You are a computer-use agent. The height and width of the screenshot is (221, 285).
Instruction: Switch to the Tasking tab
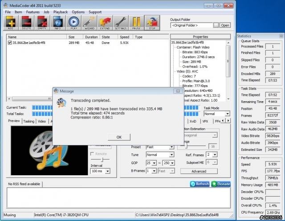pyautogui.click(x=28, y=121)
